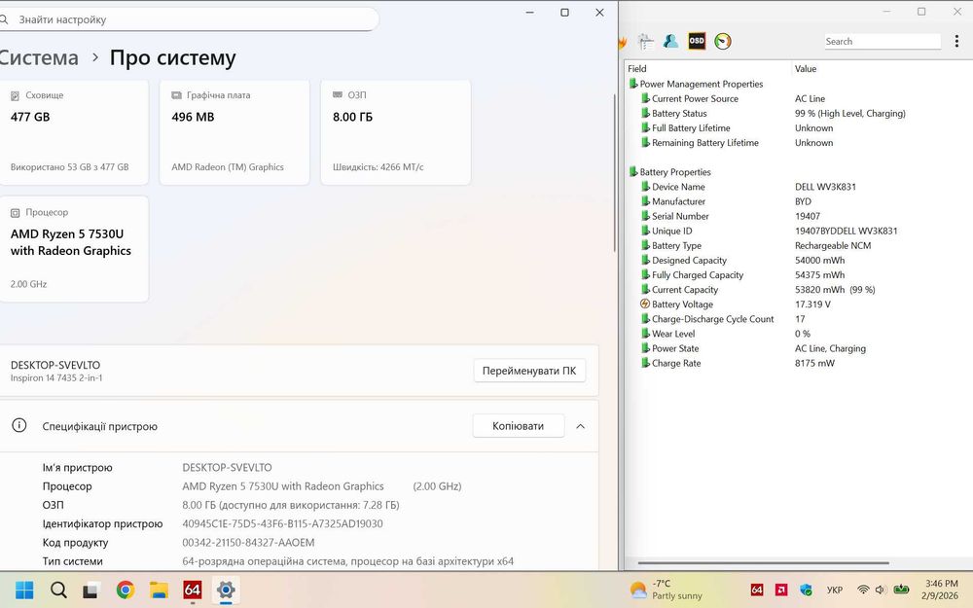Open the Процесор card
This screenshot has height=608, width=973.
click(x=74, y=249)
